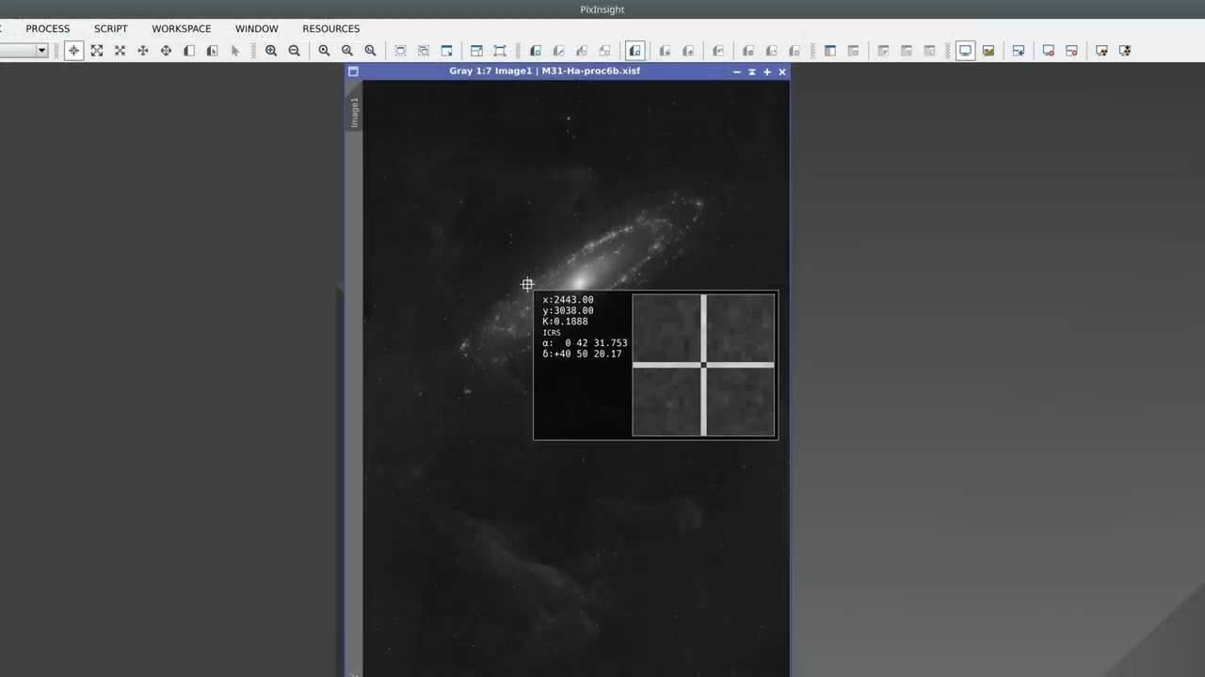Click the second window icon with red badge
This screenshot has height=677, width=1205.
tap(1071, 51)
